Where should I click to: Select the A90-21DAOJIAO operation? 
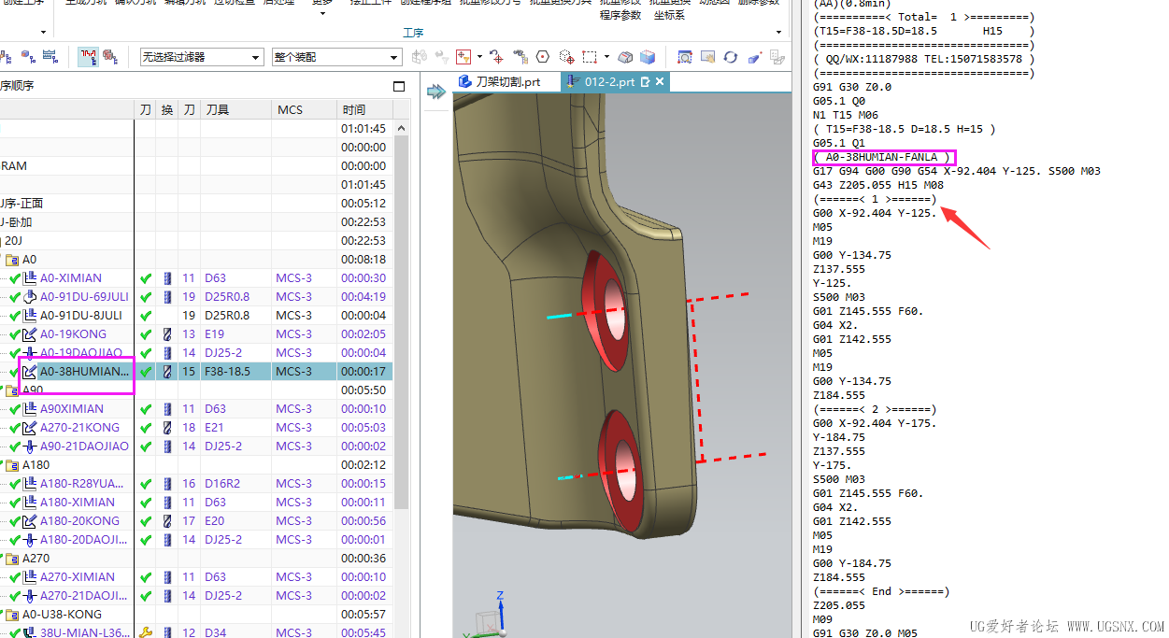point(84,446)
